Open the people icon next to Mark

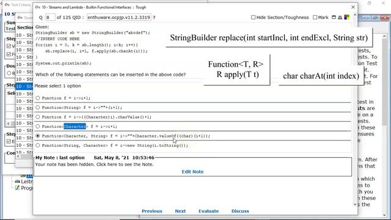pos(340,17)
